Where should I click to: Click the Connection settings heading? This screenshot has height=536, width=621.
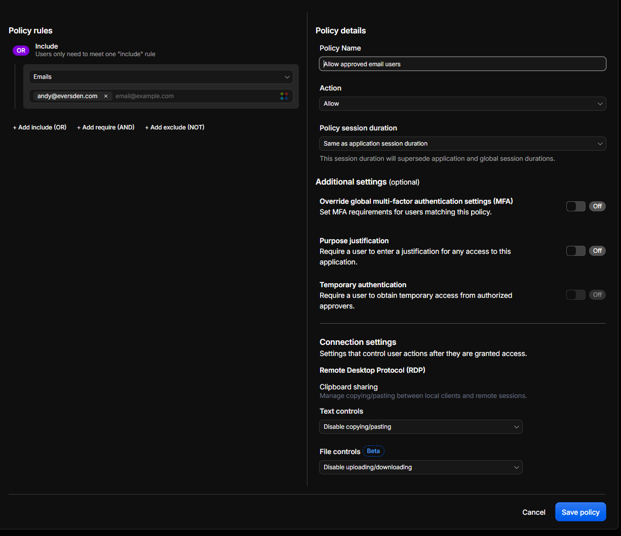[358, 342]
